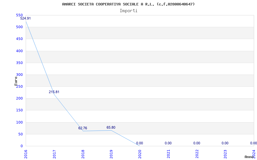Click the Anno x-axis title
The height and width of the screenshot is (160, 257).
pyautogui.click(x=249, y=157)
